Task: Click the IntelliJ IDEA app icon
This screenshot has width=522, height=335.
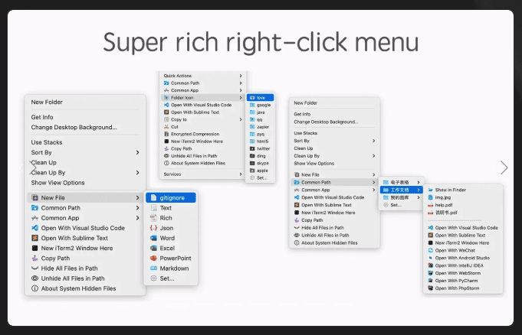Action: click(431, 265)
